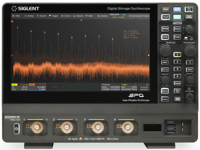Open the Cursors menu on screen
Image resolution: width=200 pixels, height=150 pixels.
66,16
